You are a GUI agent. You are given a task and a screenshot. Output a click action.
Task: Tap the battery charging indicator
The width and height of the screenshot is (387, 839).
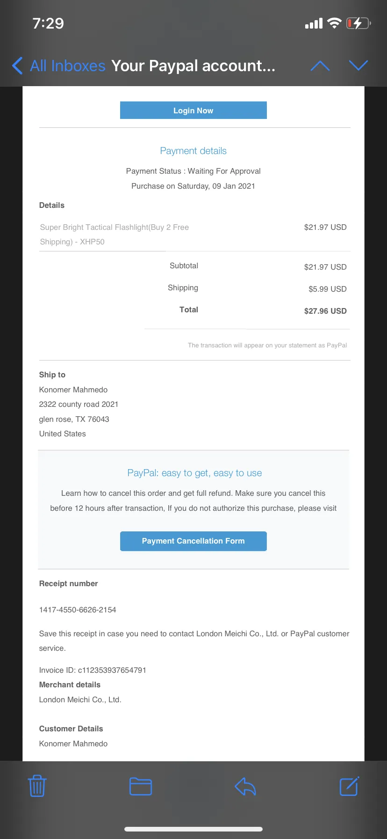pyautogui.click(x=358, y=23)
